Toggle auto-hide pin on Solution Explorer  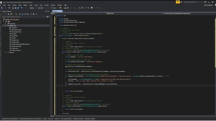pyautogui.click(x=47, y=11)
